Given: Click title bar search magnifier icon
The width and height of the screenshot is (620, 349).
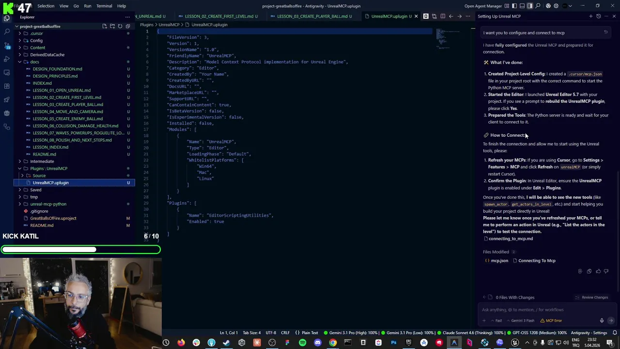Looking at the screenshot, I should point(538,6).
